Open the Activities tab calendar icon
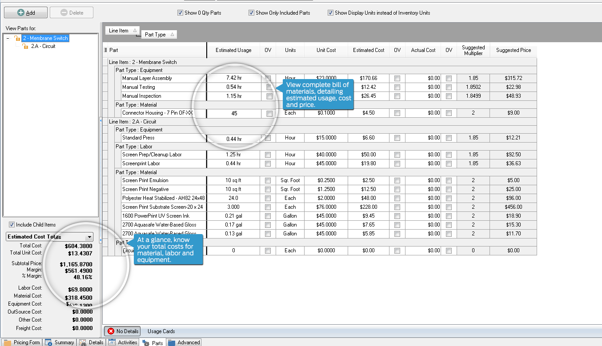 [123, 342]
